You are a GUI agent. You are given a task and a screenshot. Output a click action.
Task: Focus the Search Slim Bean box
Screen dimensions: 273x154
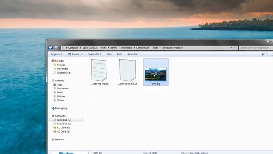tap(256, 48)
